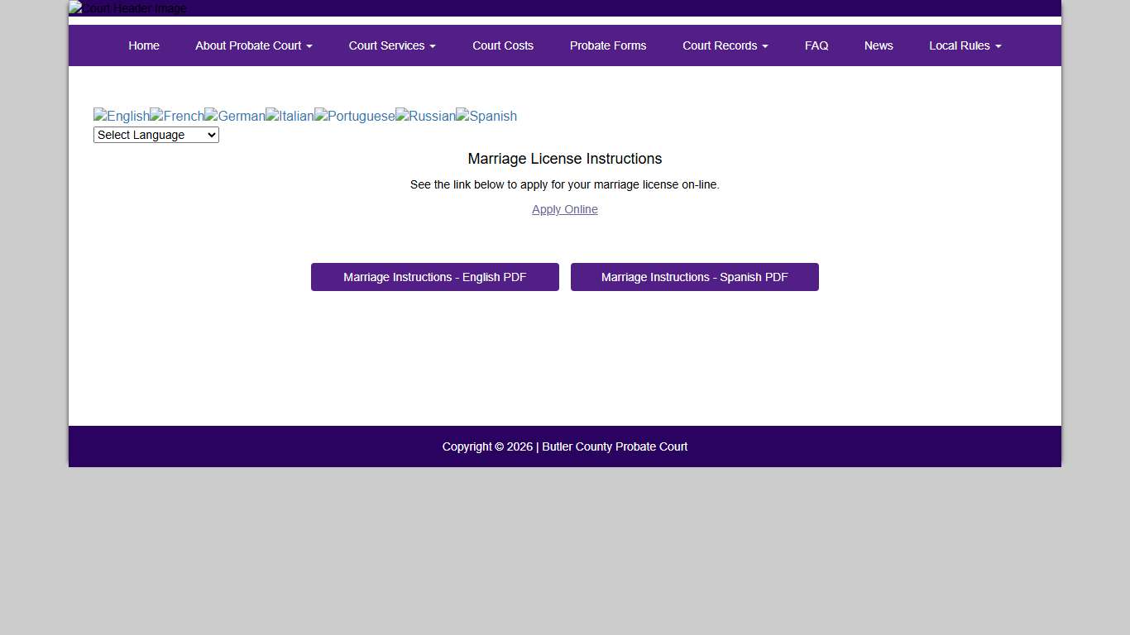Select the French language flag icon
1130x635 pixels.
point(176,116)
